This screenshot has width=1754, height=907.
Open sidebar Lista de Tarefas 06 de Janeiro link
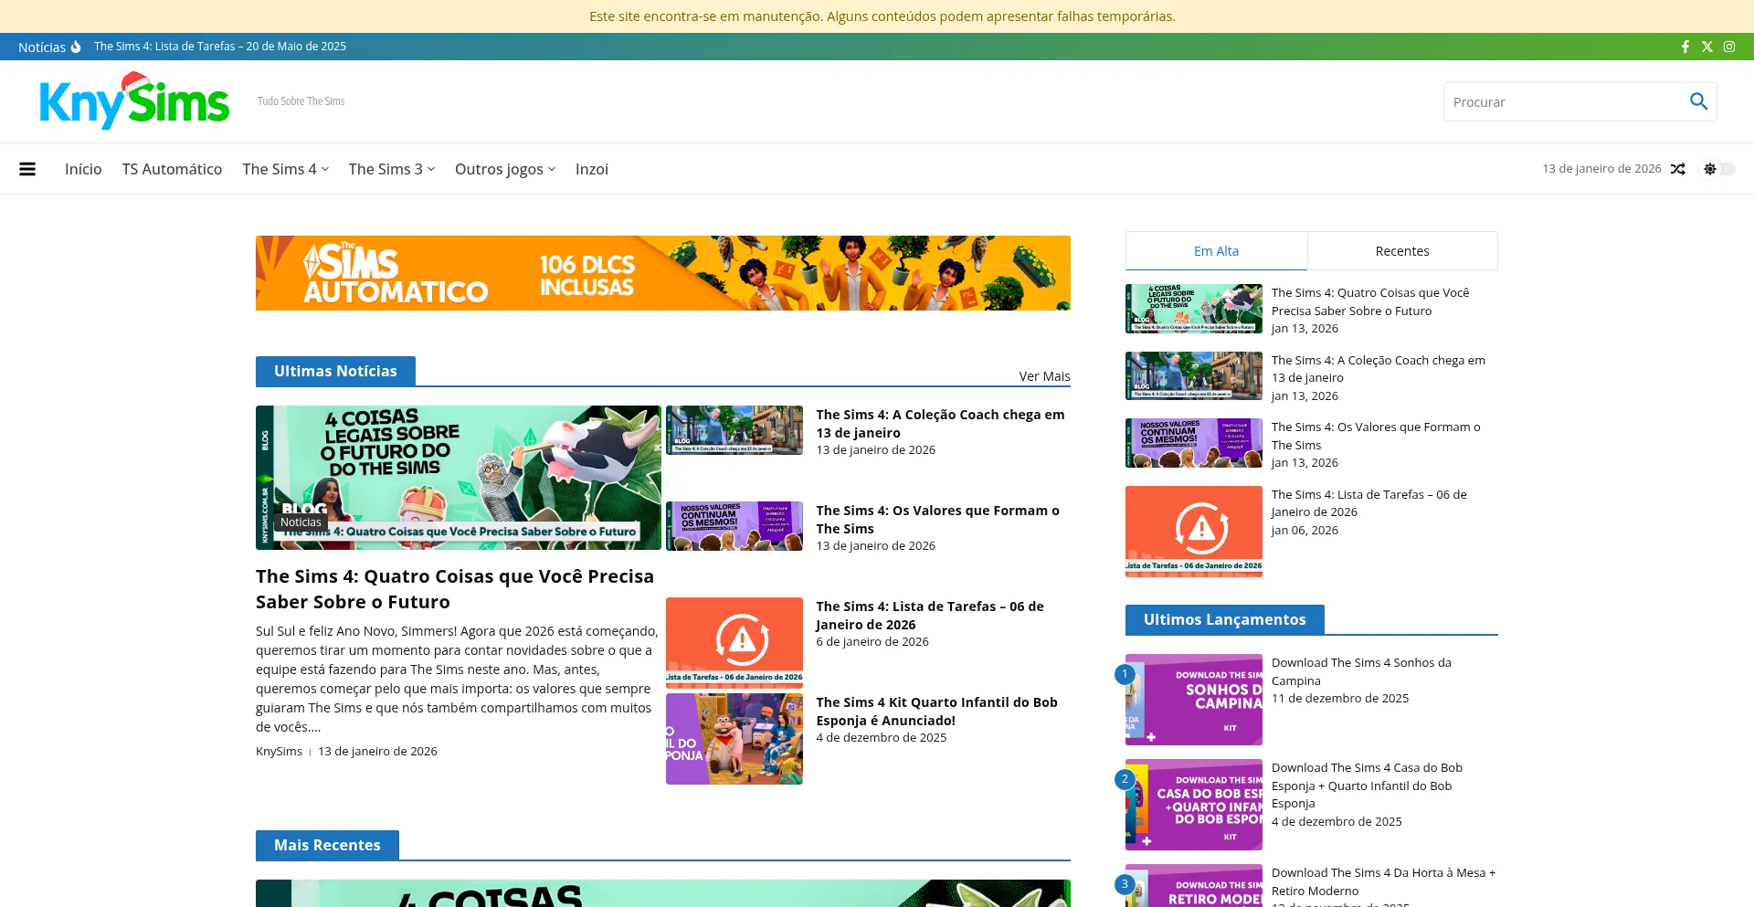click(x=1369, y=503)
